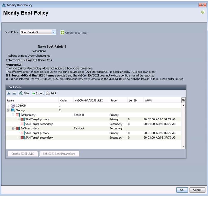Select the SAN primary row label
Screen dimensions: 208x206
click(28, 115)
